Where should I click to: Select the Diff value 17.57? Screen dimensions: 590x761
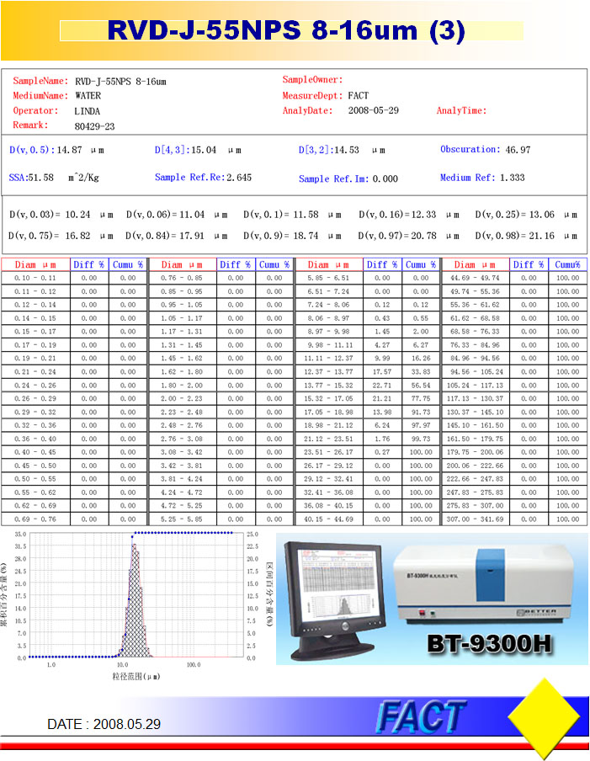382,372
